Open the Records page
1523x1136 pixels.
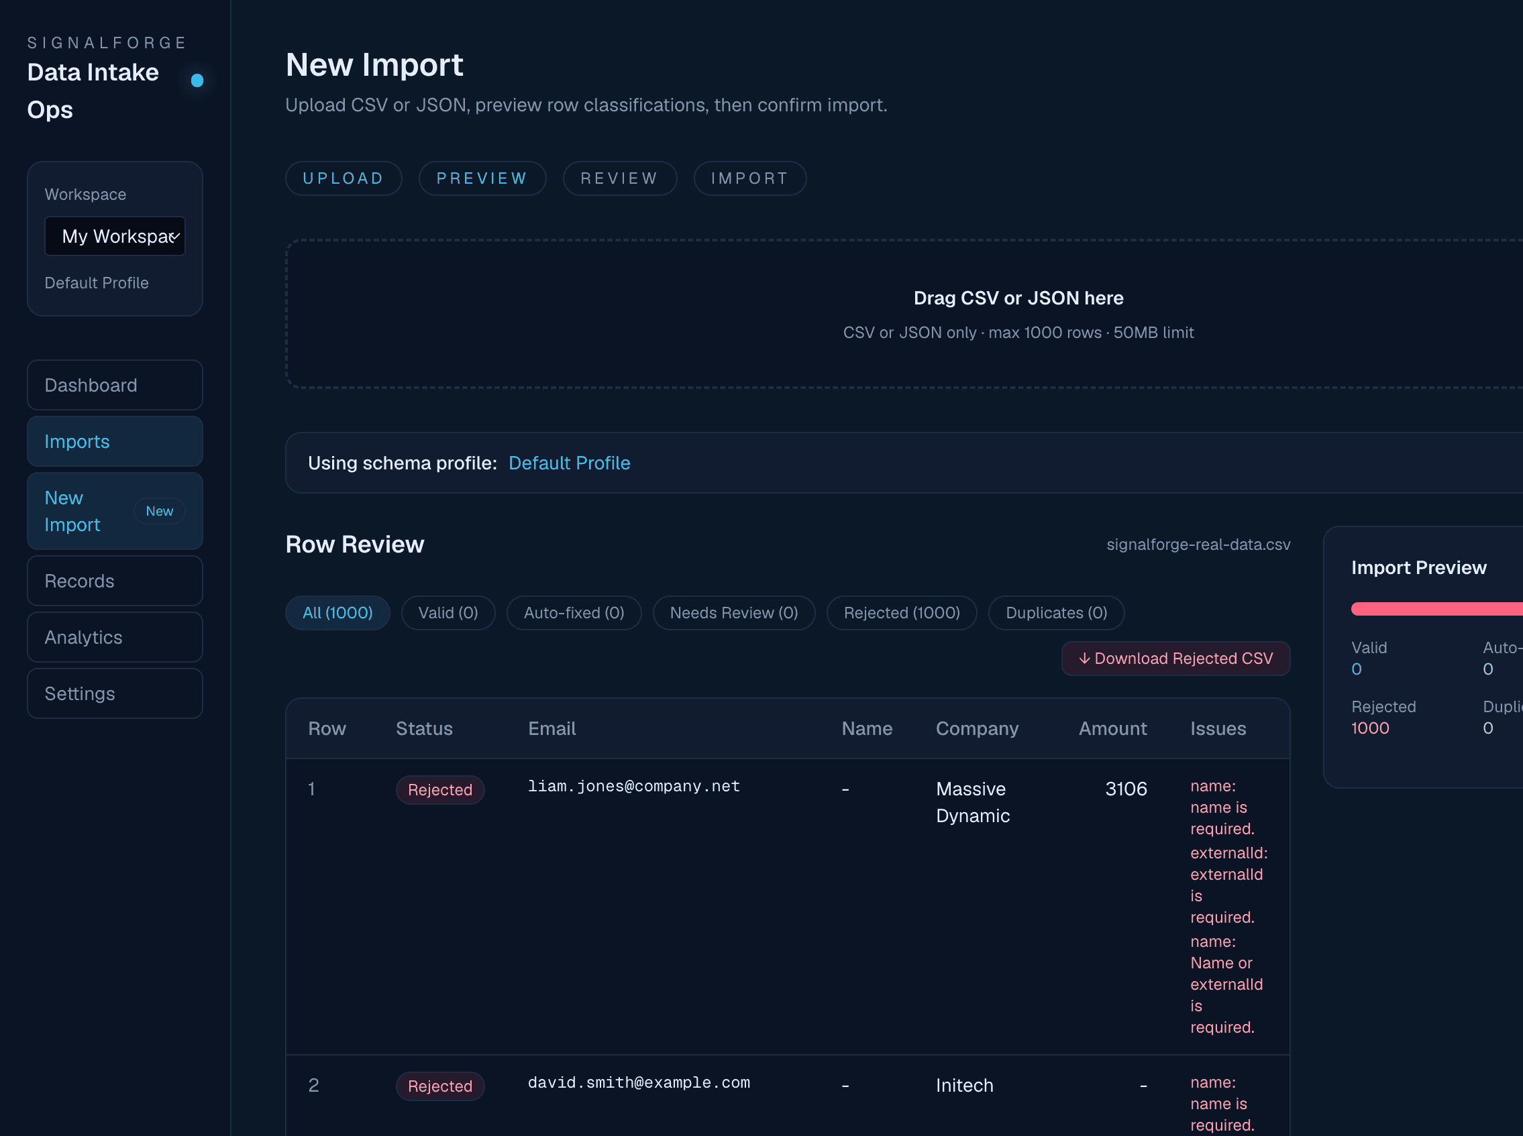coord(115,581)
